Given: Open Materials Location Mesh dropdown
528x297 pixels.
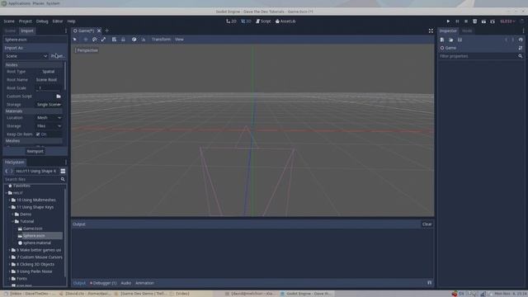Looking at the screenshot, I should point(49,118).
